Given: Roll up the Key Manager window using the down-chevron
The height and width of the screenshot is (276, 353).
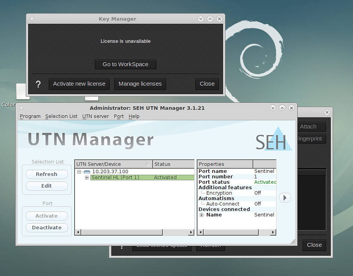Looking at the screenshot, I should [200, 19].
